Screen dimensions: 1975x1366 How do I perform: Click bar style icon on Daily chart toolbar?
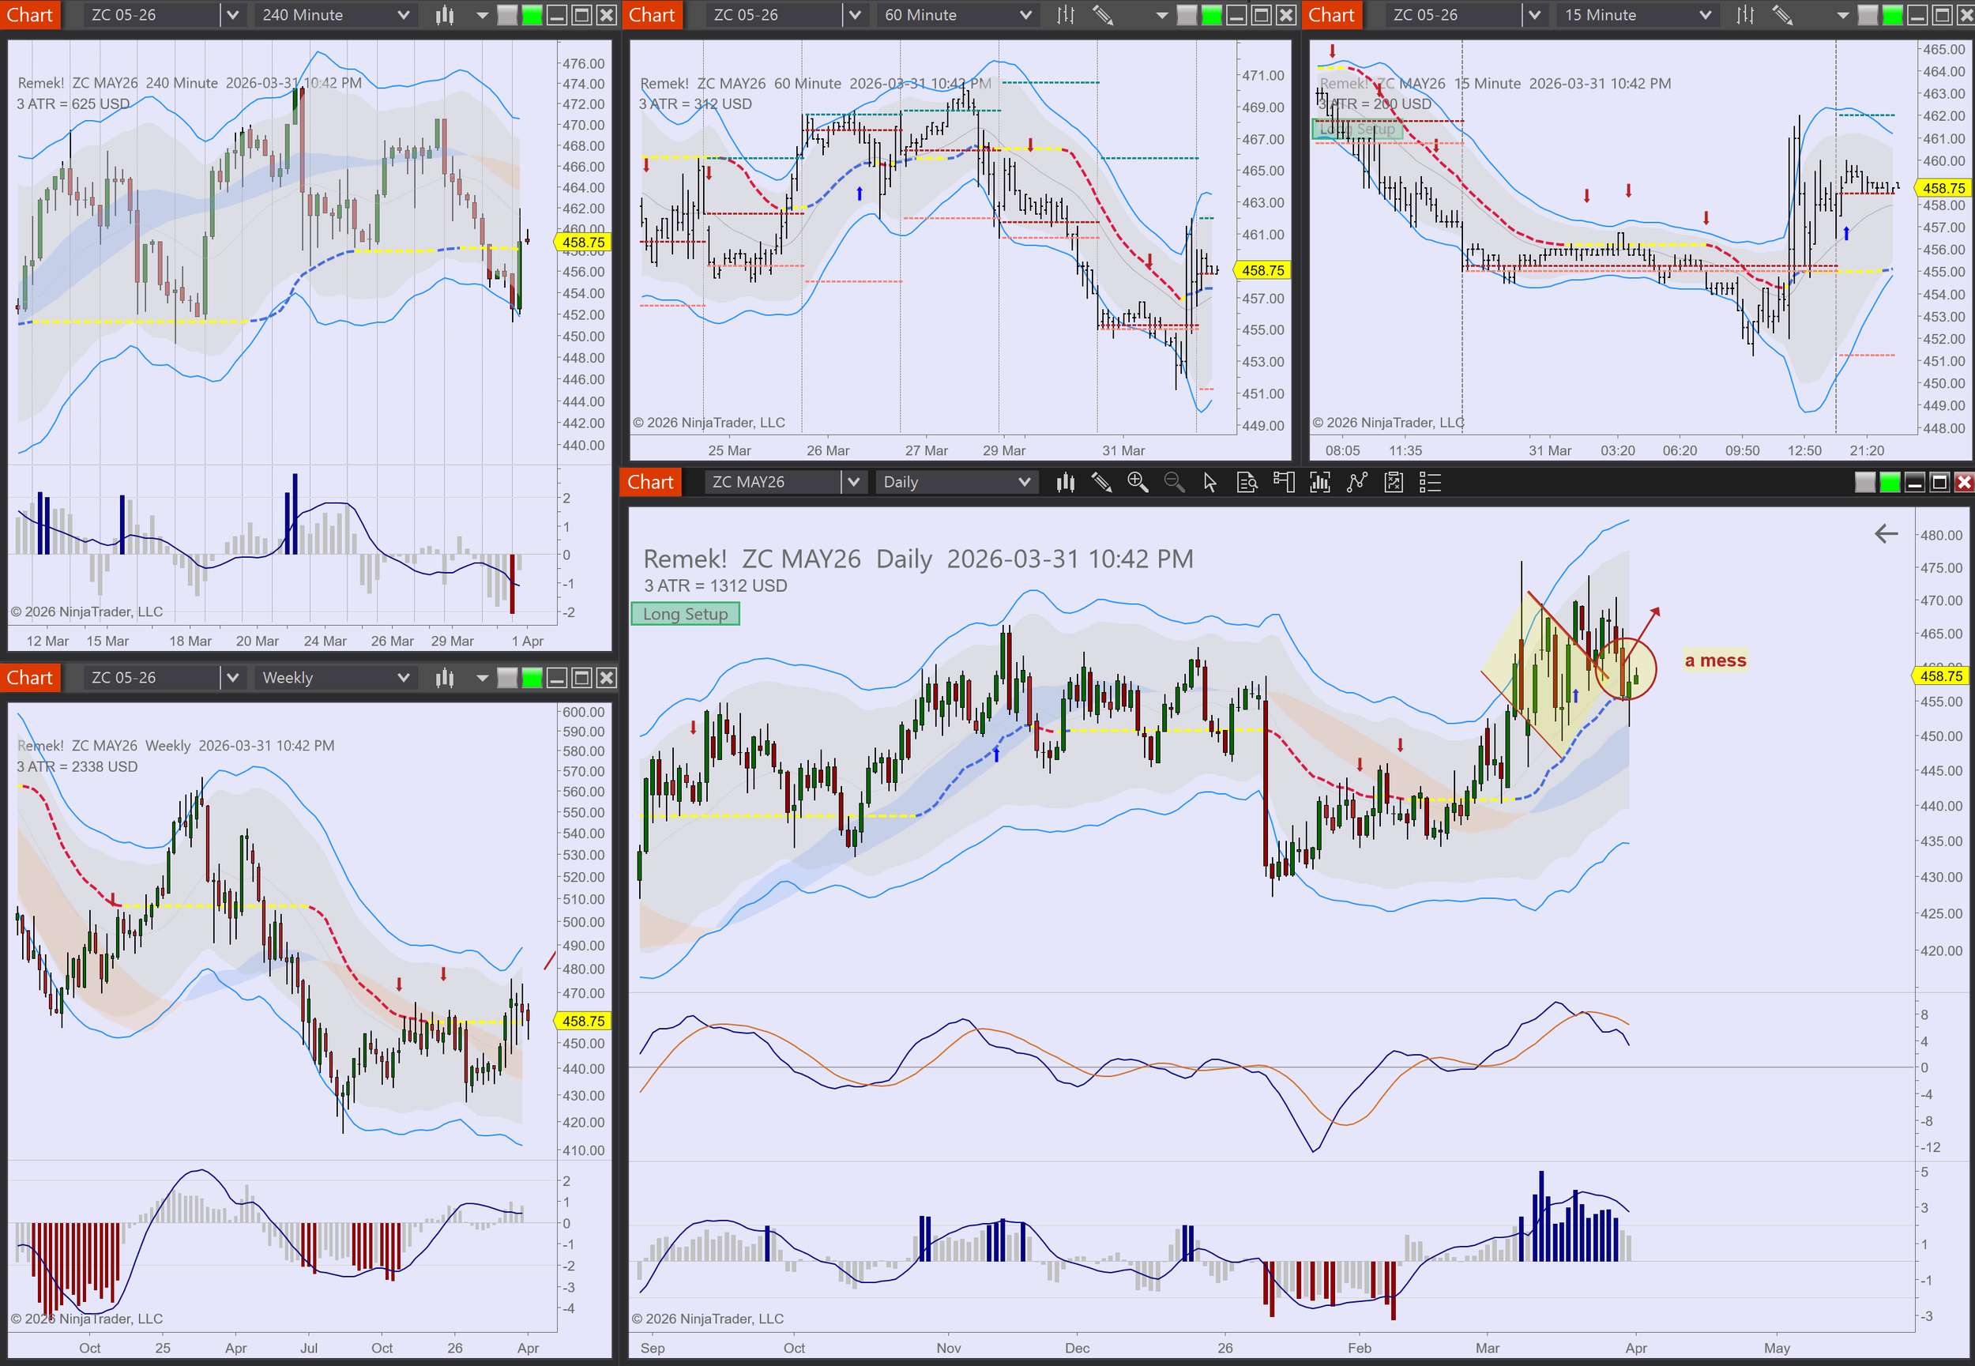[x=1066, y=483]
